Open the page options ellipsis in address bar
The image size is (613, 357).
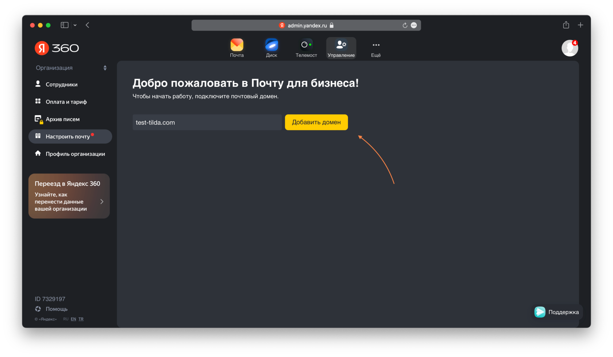[414, 25]
